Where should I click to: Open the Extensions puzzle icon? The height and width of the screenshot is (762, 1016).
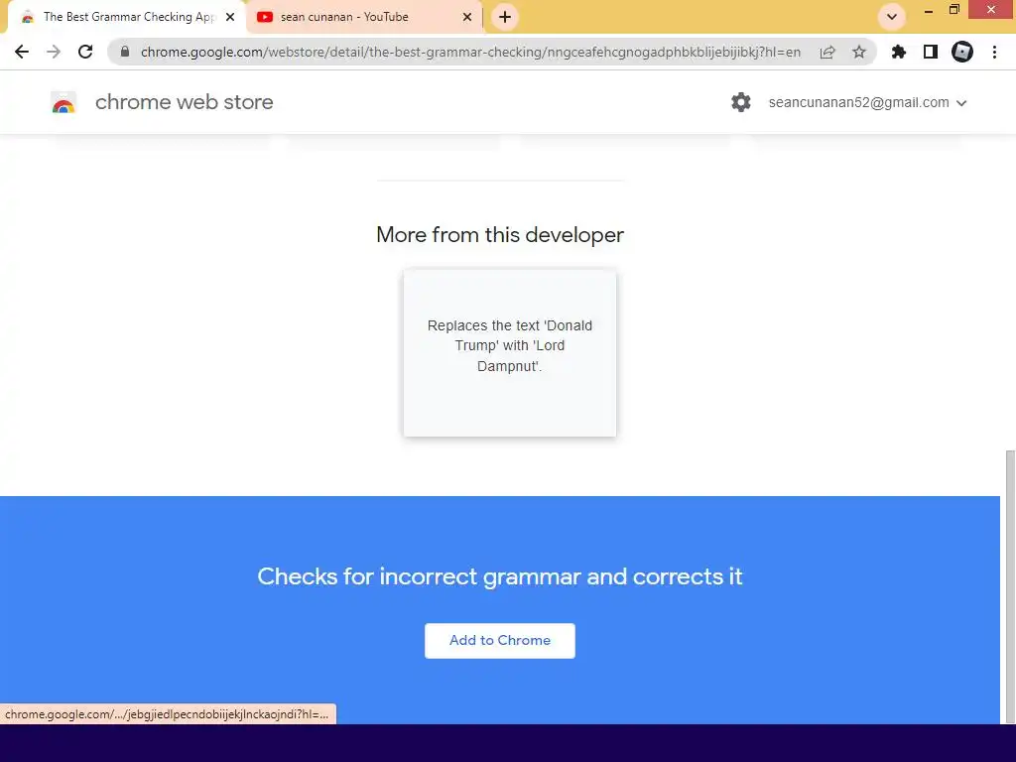tap(899, 52)
